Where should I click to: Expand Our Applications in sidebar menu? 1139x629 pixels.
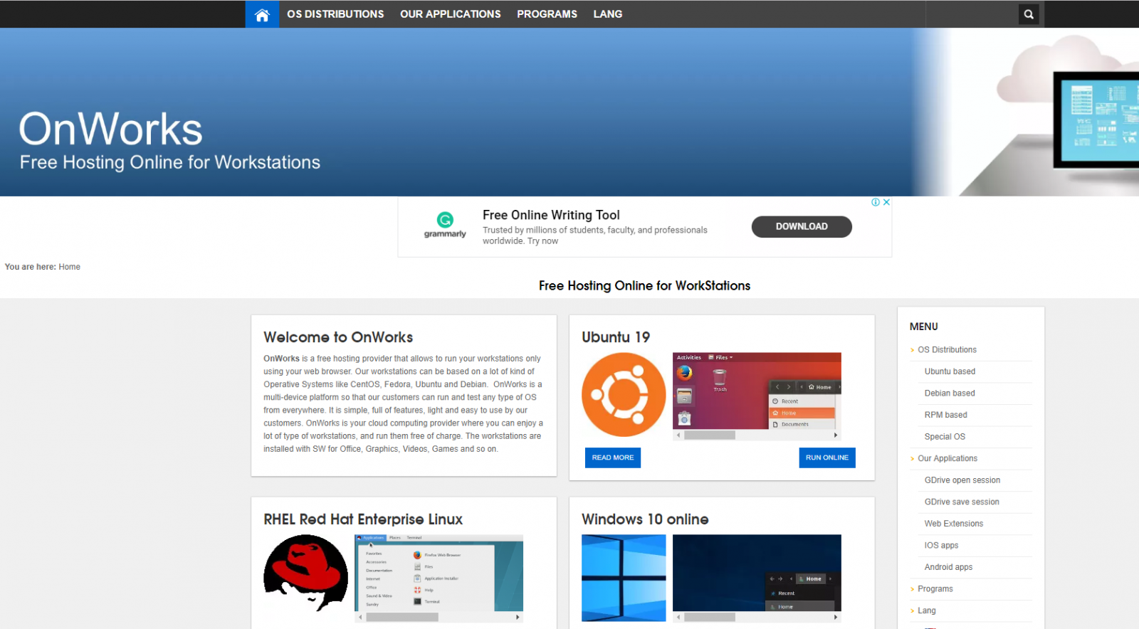[x=947, y=459]
